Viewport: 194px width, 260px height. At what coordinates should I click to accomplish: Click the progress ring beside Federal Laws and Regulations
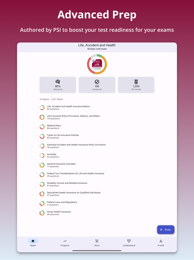42,203
